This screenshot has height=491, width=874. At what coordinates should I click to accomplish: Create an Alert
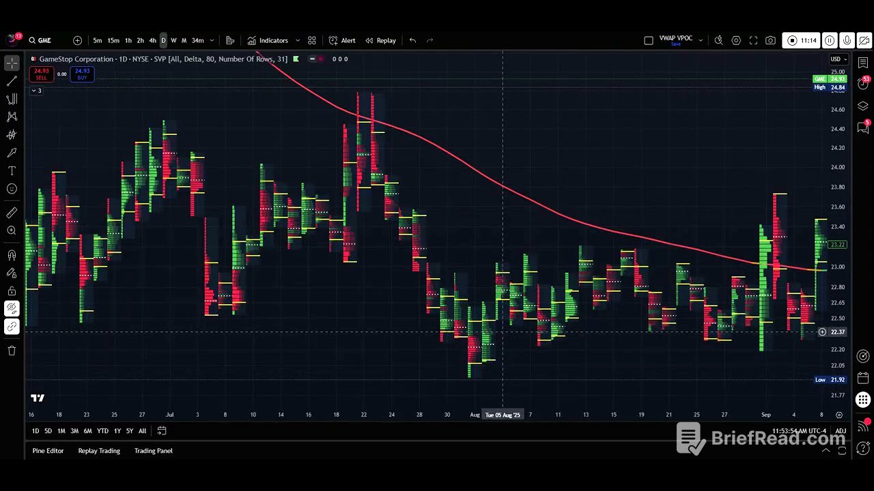click(x=342, y=40)
